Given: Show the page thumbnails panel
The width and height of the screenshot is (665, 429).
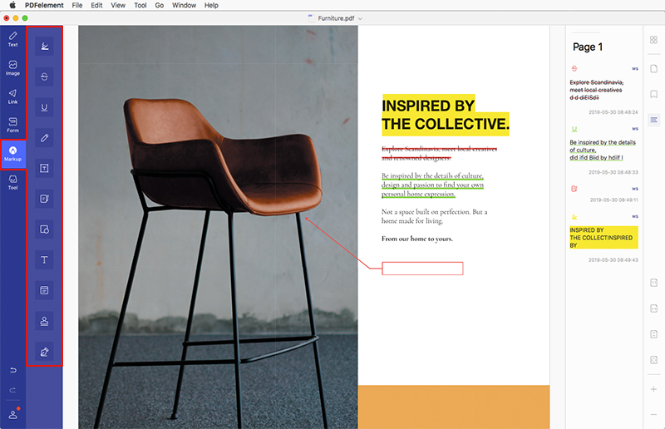Looking at the screenshot, I should (653, 40).
